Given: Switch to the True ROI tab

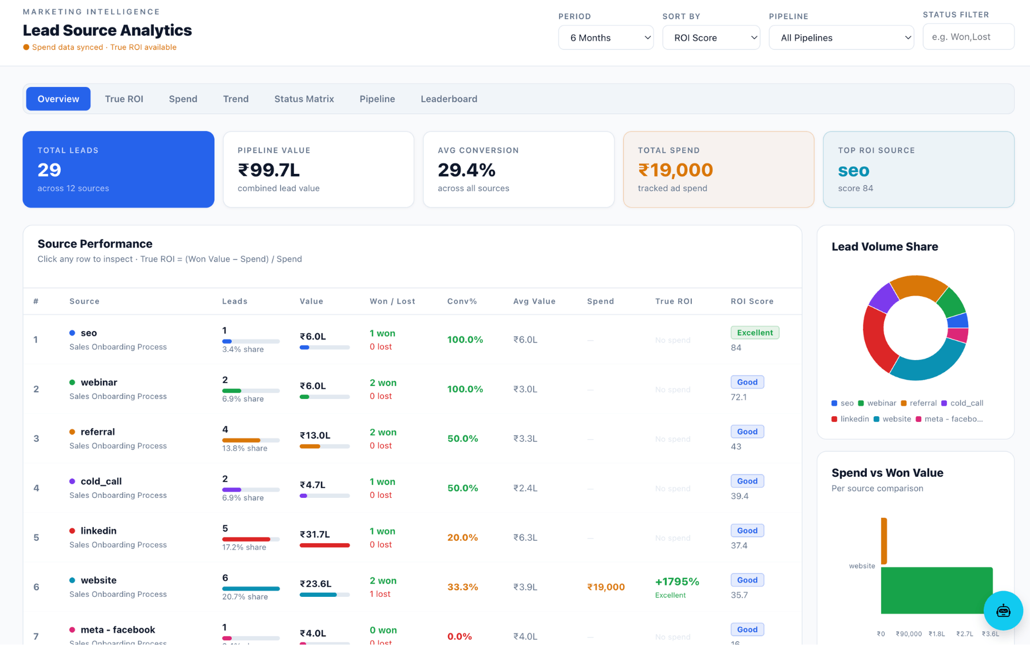Looking at the screenshot, I should (124, 99).
